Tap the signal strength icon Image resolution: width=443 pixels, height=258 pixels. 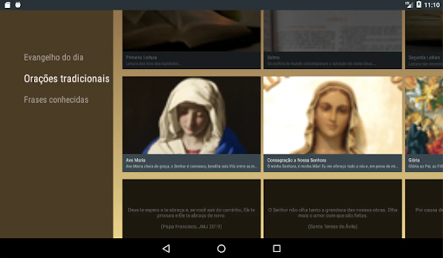pos(409,5)
